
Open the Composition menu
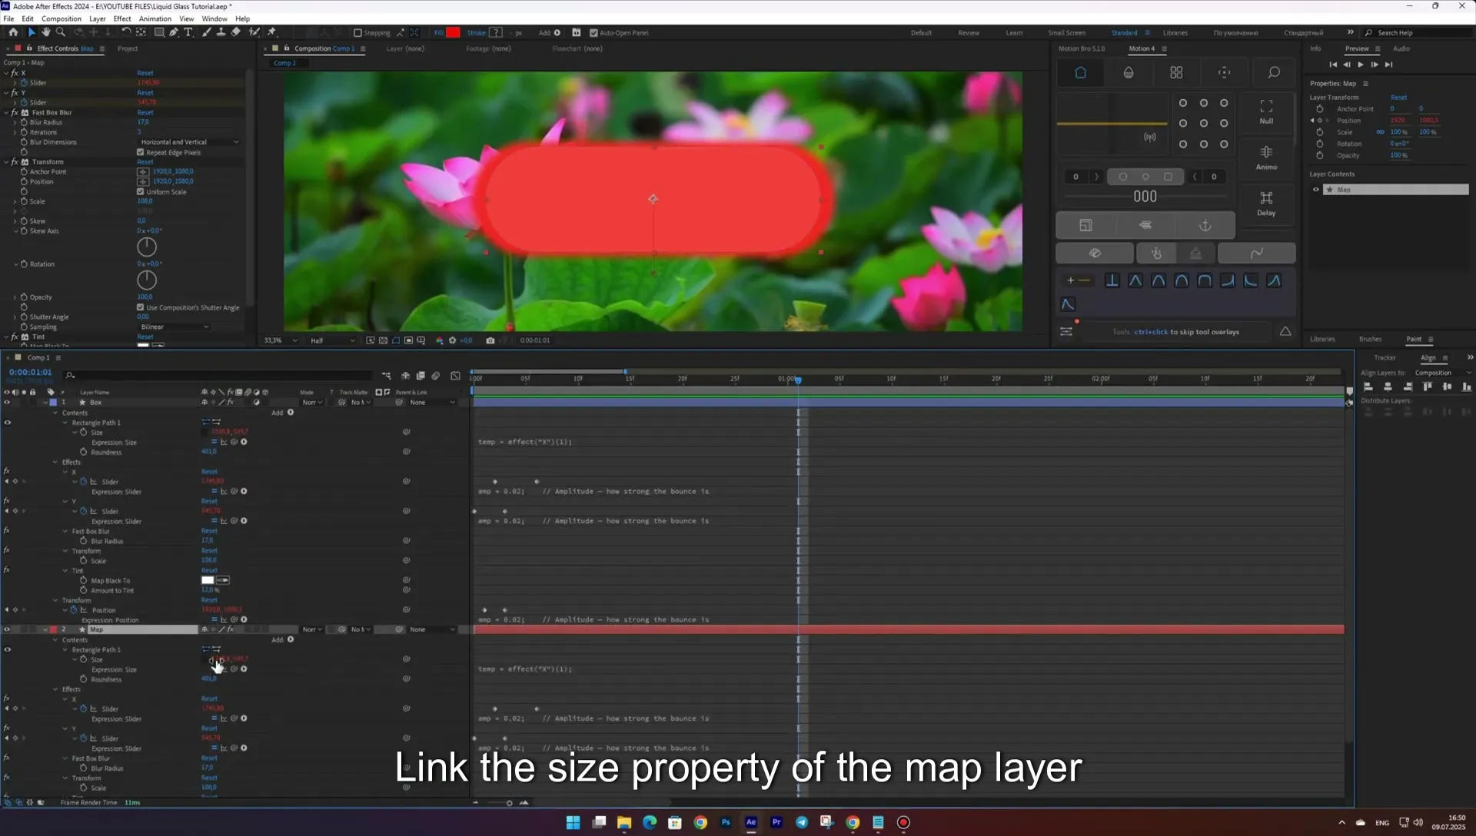[61, 18]
